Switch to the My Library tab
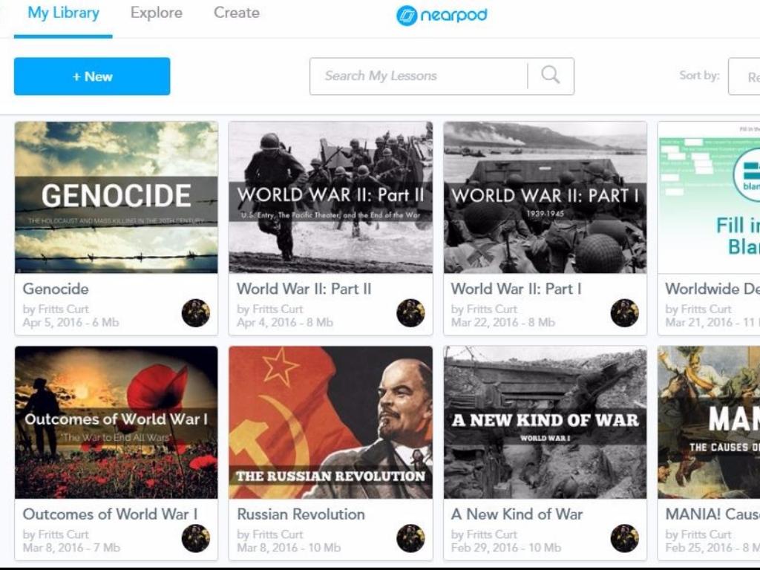Screen dimensions: 760x570 [x=63, y=13]
